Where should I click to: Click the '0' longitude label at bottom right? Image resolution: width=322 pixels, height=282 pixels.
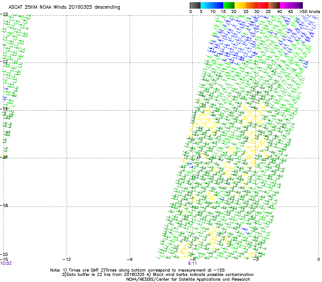click(x=319, y=259)
